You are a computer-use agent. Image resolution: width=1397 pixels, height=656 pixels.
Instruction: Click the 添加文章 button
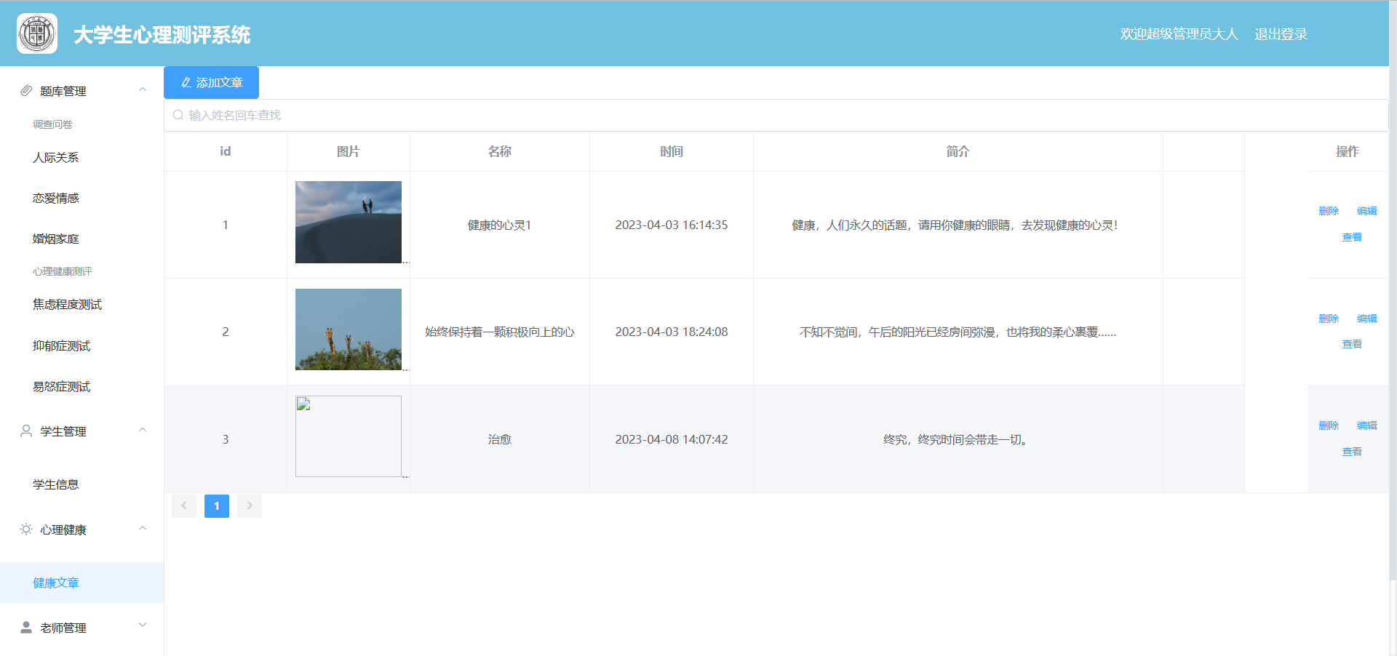211,82
